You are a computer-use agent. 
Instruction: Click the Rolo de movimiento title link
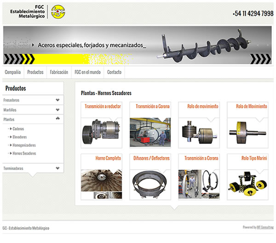click(x=202, y=106)
